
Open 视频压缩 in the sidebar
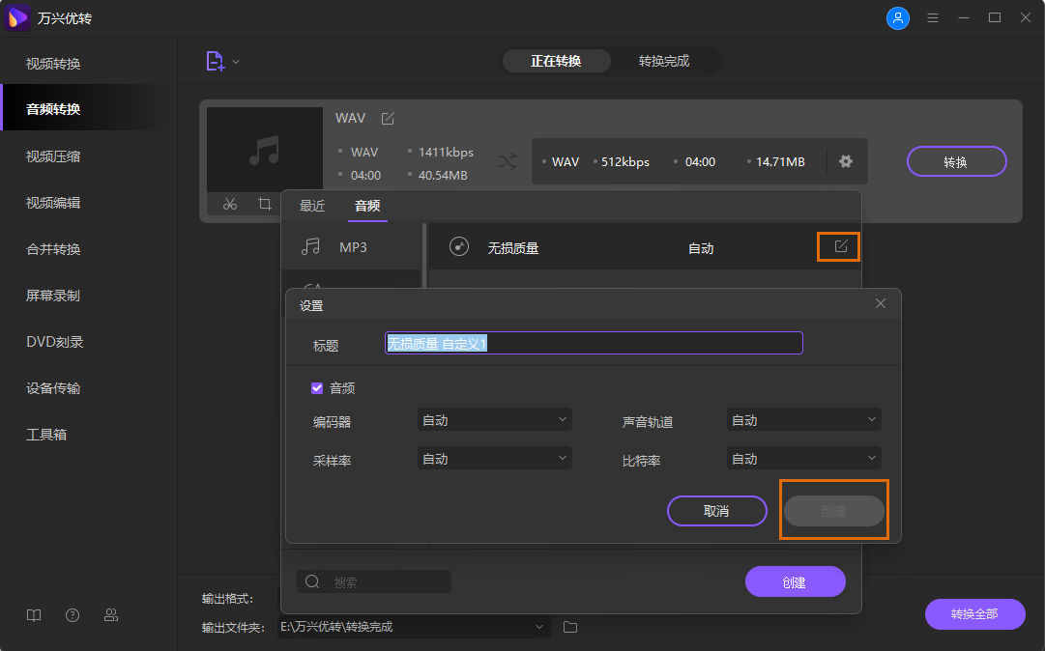(53, 156)
